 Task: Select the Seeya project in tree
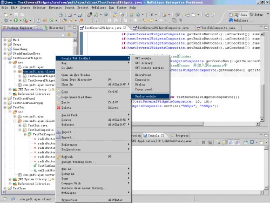[17, 44]
